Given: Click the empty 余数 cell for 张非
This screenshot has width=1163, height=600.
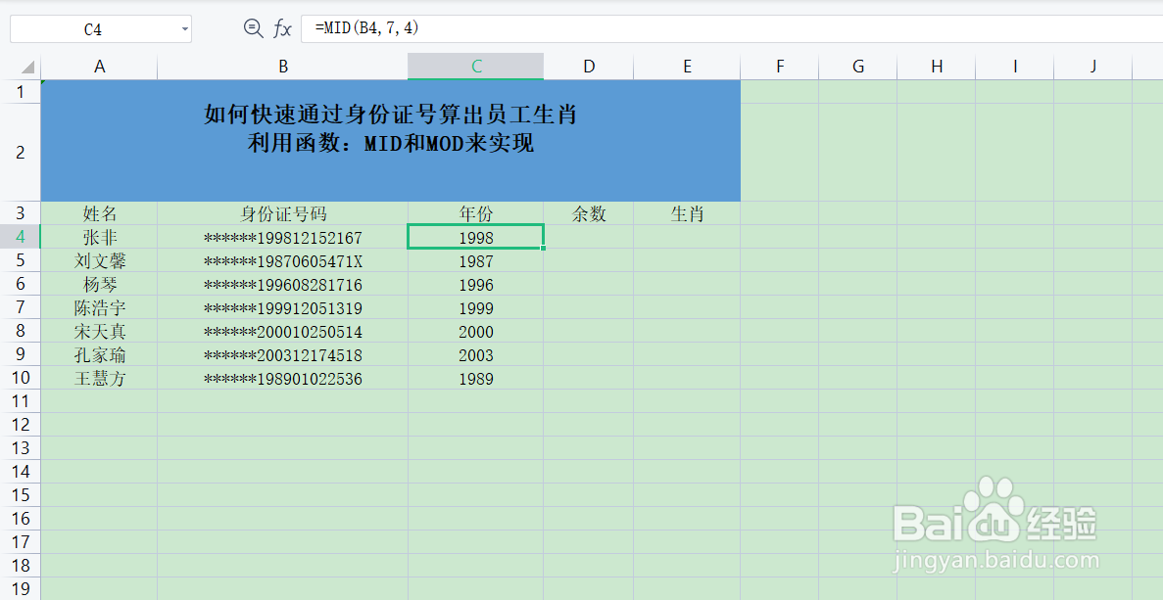Looking at the screenshot, I should coord(589,237).
